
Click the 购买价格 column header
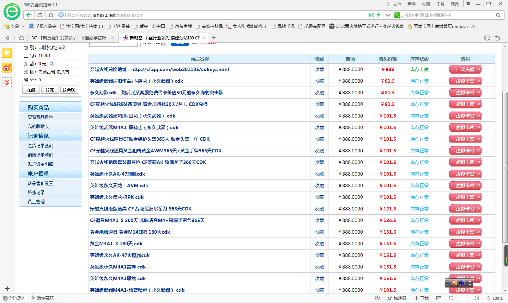pyautogui.click(x=388, y=59)
